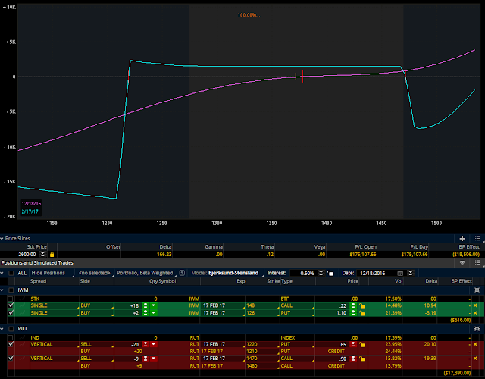Open Positions and Simulated Trades list menu icon
Image resolution: width=485 pixels, height=379 pixels.
coord(477,263)
